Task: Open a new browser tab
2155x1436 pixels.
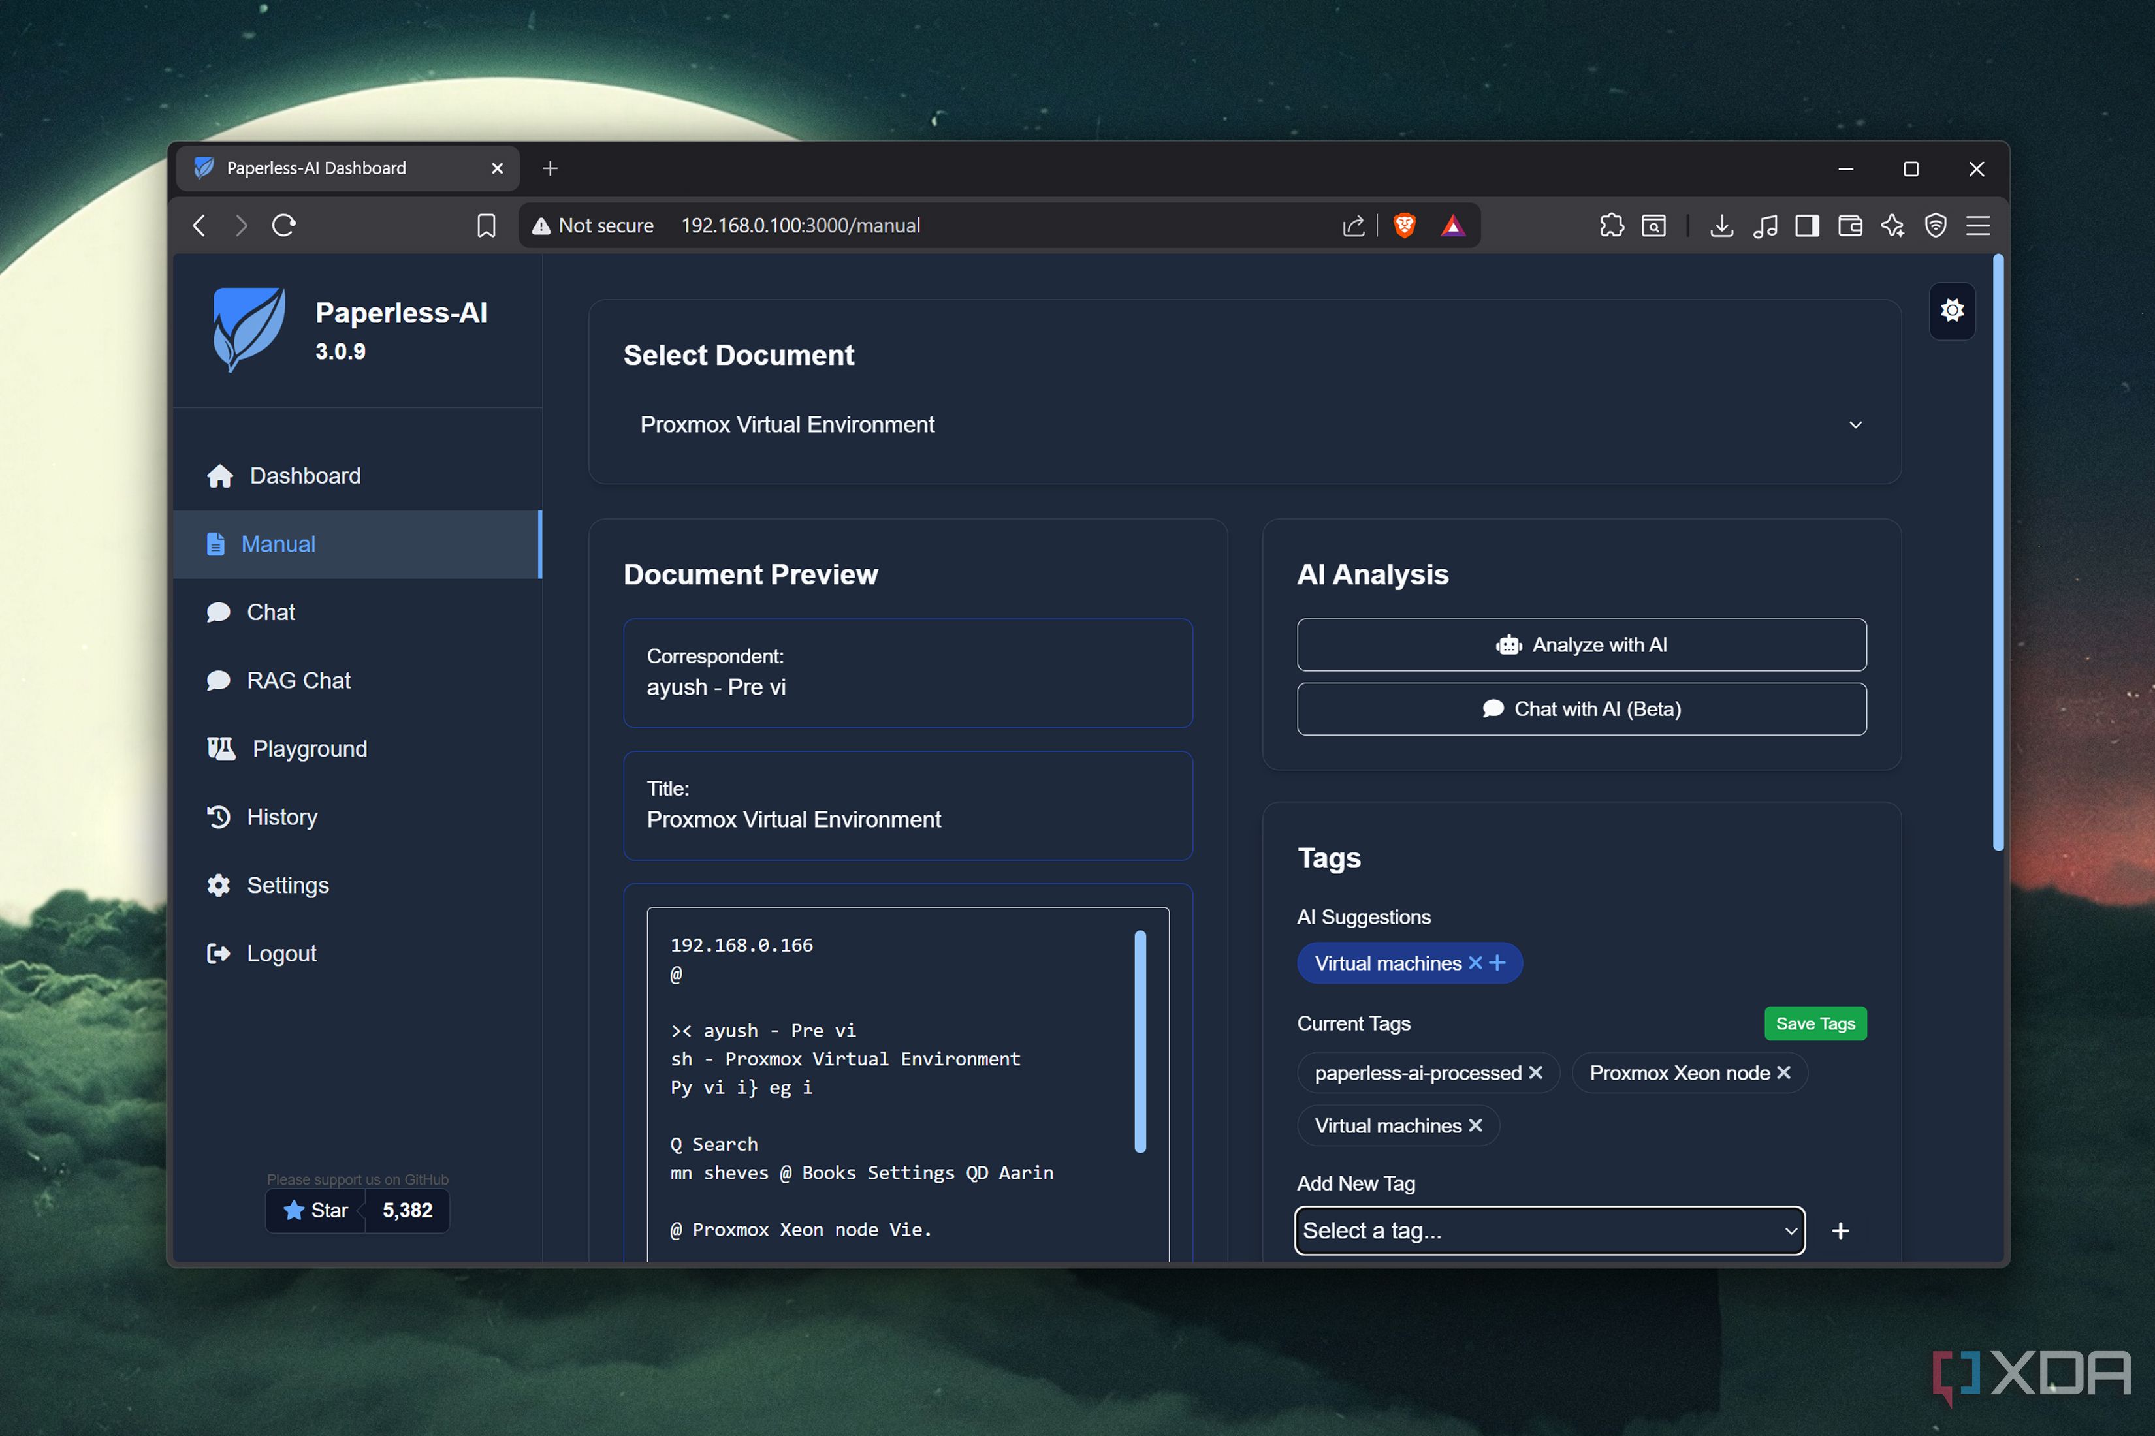Action: (x=550, y=168)
